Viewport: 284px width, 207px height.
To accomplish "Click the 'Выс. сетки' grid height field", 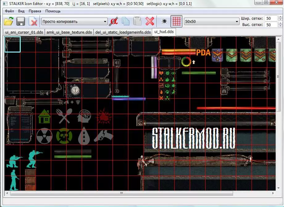I will coord(271,25).
